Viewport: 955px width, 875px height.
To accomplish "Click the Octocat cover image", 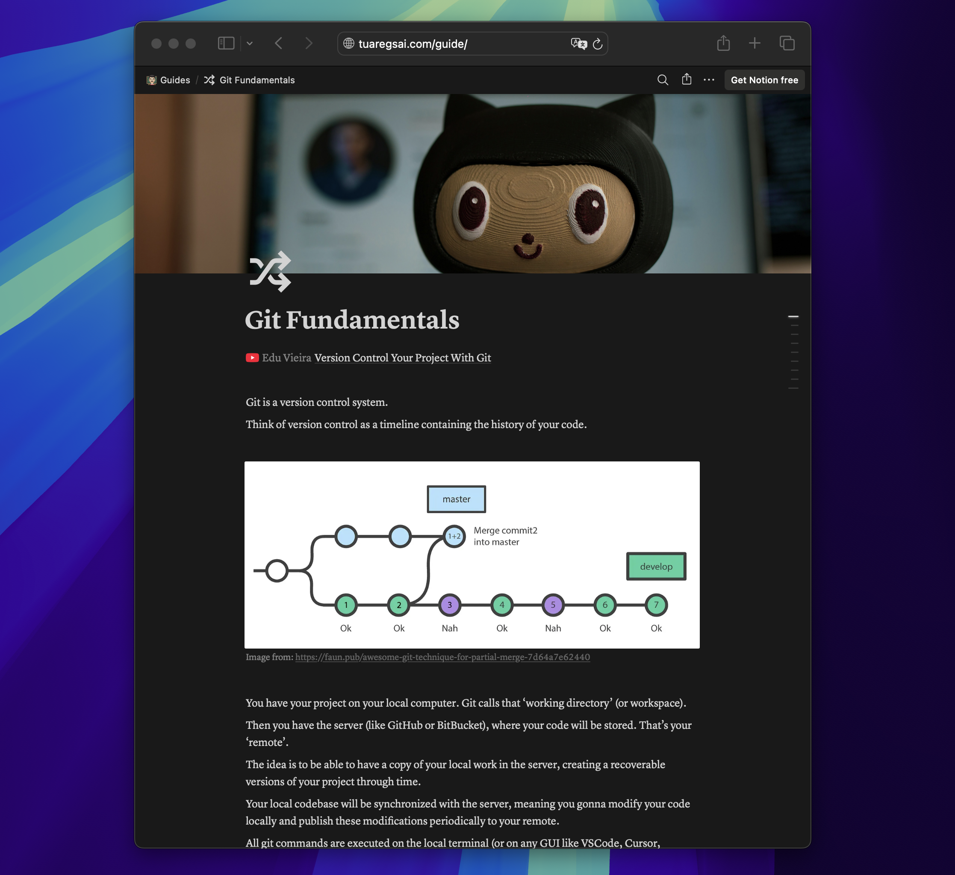I will coord(473,183).
